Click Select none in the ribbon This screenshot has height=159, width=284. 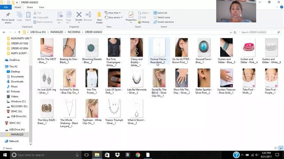[162, 17]
